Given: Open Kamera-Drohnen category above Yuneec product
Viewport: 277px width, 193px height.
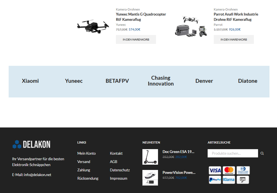Looking at the screenshot, I should coord(128,9).
